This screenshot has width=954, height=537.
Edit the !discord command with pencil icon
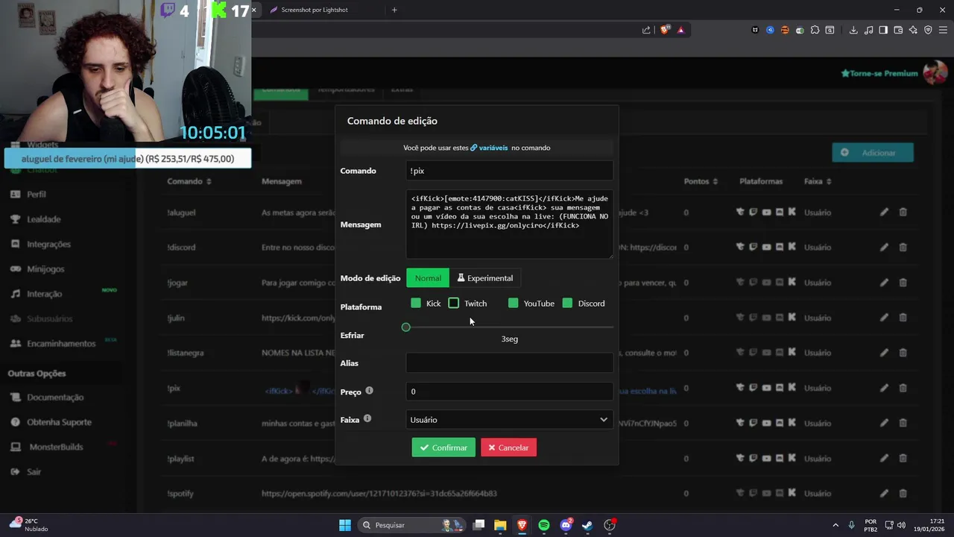pos(884,247)
